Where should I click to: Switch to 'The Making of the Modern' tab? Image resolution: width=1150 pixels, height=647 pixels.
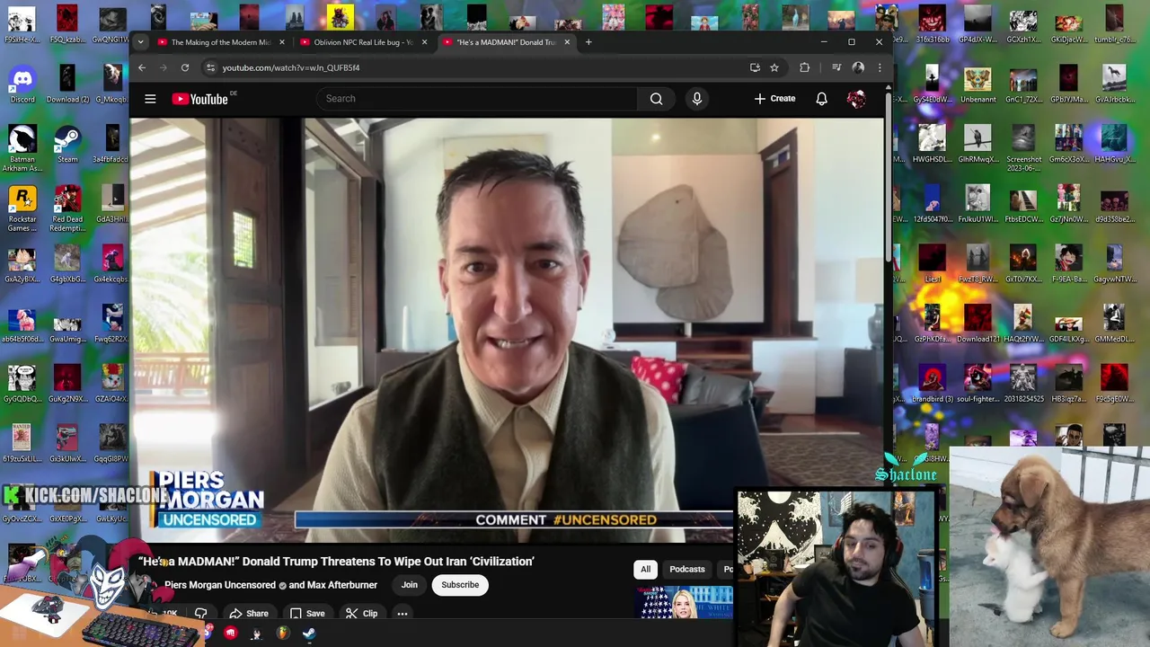(220, 42)
